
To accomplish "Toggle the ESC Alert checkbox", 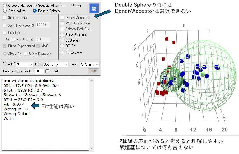I will pos(62,40).
